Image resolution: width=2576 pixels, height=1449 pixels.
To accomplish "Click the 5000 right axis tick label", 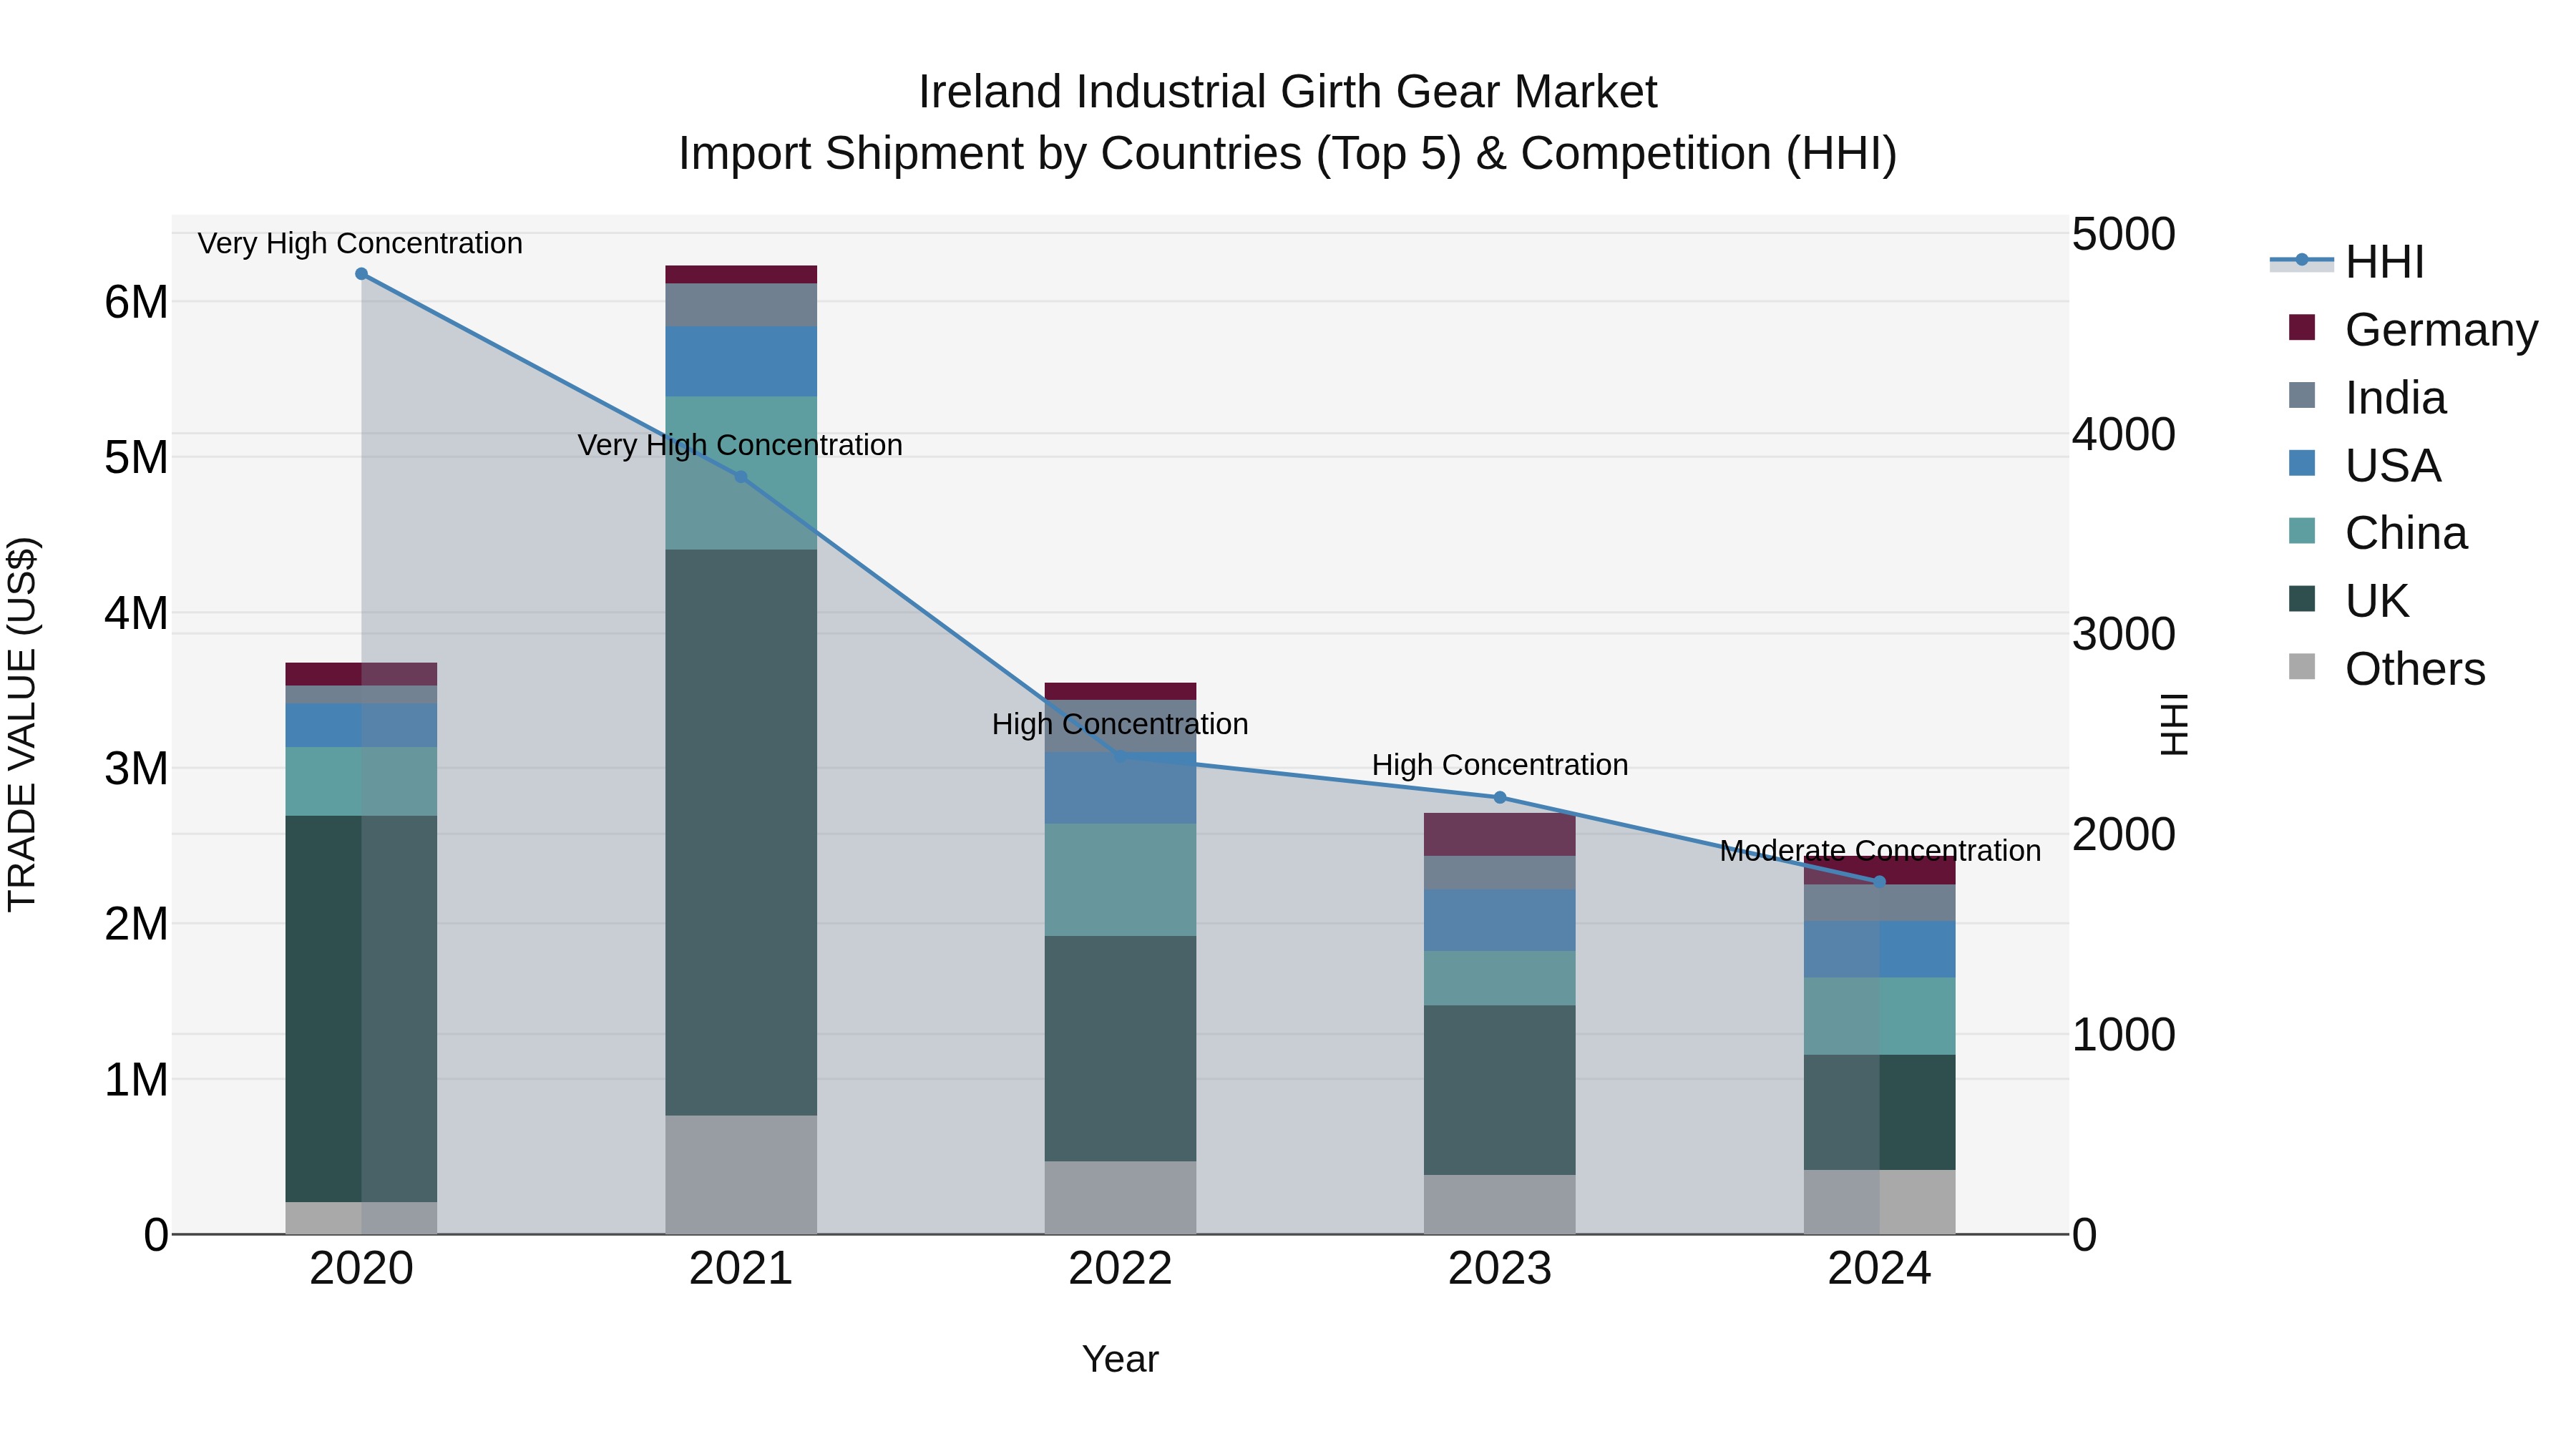I will pos(2123,234).
